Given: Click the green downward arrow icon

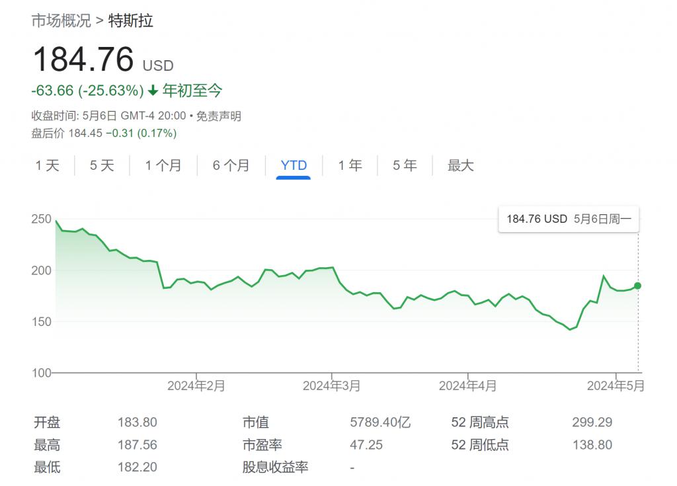Looking at the screenshot, I should click(x=153, y=91).
